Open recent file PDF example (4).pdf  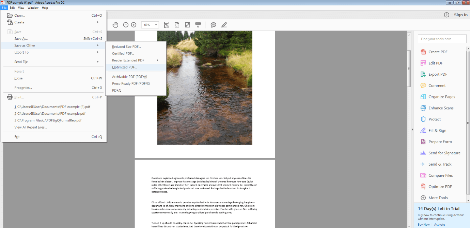[x=53, y=107]
